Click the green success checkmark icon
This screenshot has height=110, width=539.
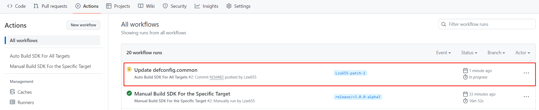click(x=129, y=93)
